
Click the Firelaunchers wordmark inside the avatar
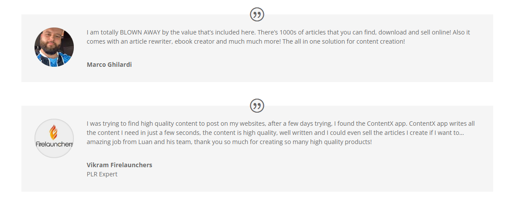coord(54,144)
